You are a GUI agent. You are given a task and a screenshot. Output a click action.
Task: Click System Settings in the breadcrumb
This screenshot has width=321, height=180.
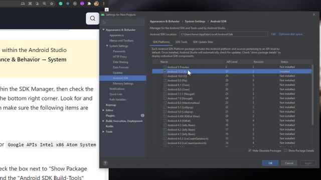[195, 21]
